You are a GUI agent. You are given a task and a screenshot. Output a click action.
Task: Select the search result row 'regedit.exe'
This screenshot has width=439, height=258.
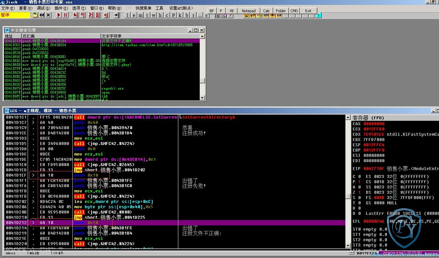(x=102, y=88)
